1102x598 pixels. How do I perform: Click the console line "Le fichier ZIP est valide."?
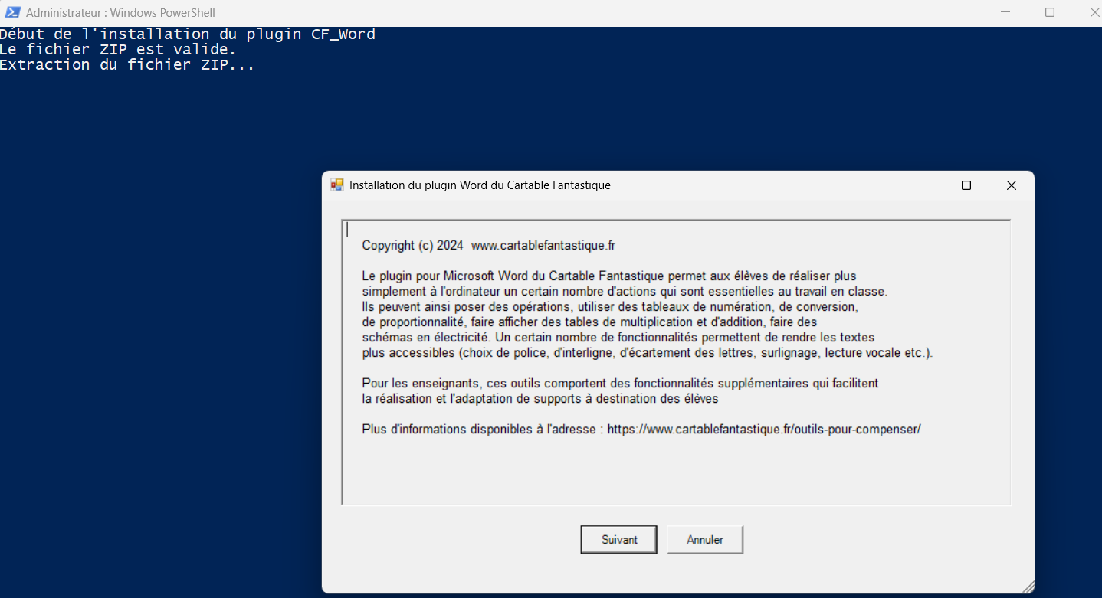(118, 49)
